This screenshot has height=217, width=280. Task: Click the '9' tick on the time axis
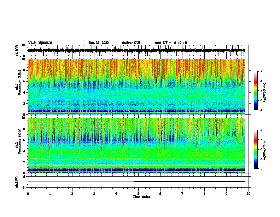coord(226,194)
